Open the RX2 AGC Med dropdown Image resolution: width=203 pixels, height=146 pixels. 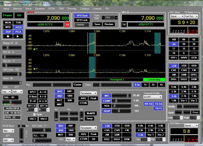(71, 139)
